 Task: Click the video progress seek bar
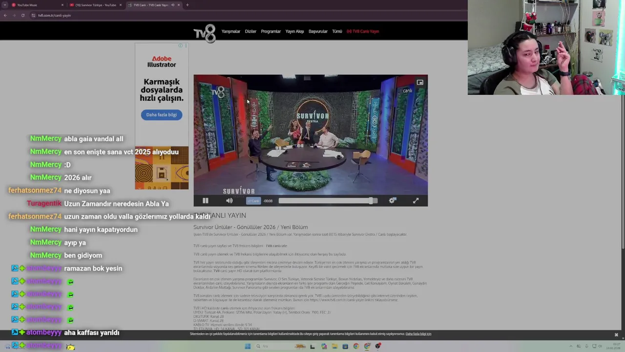328,200
